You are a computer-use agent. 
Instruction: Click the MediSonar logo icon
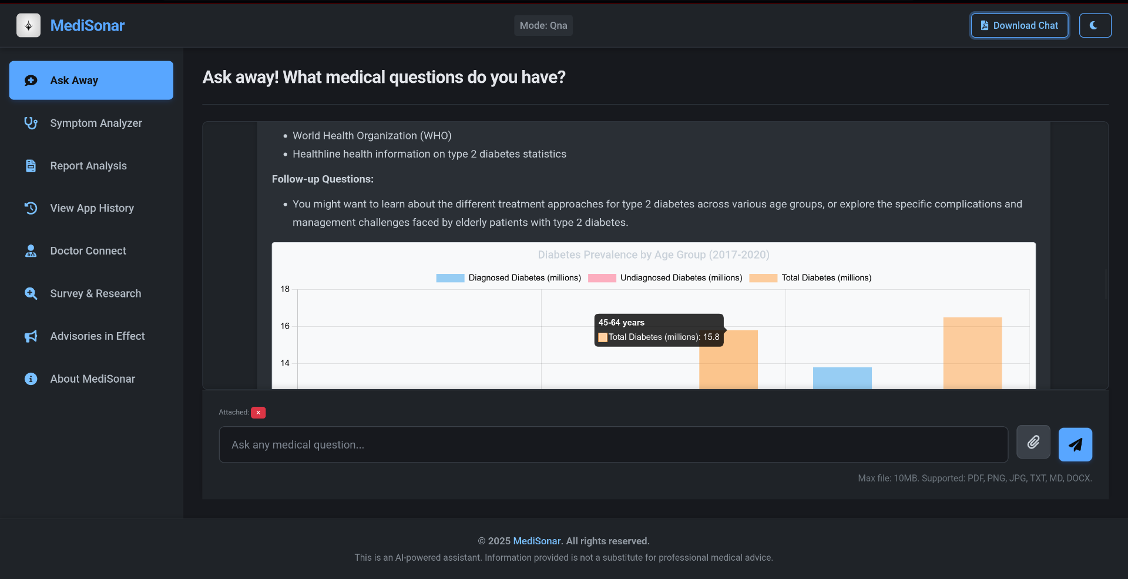pyautogui.click(x=28, y=25)
